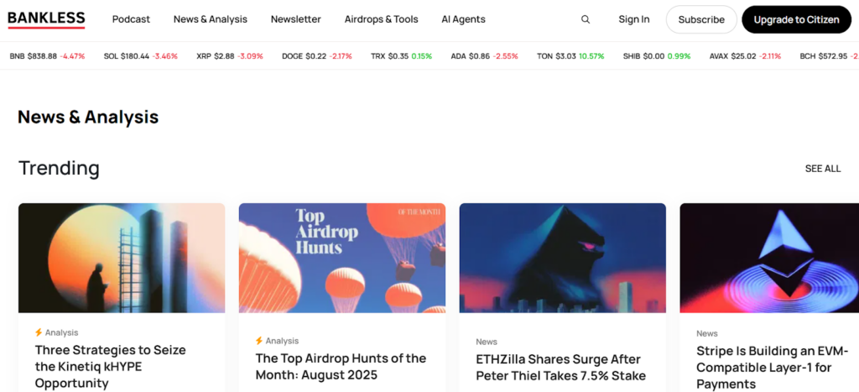Open ETHZilla article image
This screenshot has height=392, width=859.
pyautogui.click(x=563, y=258)
